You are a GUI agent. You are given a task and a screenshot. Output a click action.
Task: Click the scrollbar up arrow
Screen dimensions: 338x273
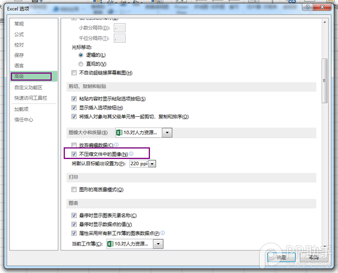(x=324, y=22)
